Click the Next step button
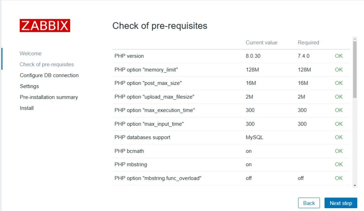 (x=341, y=203)
